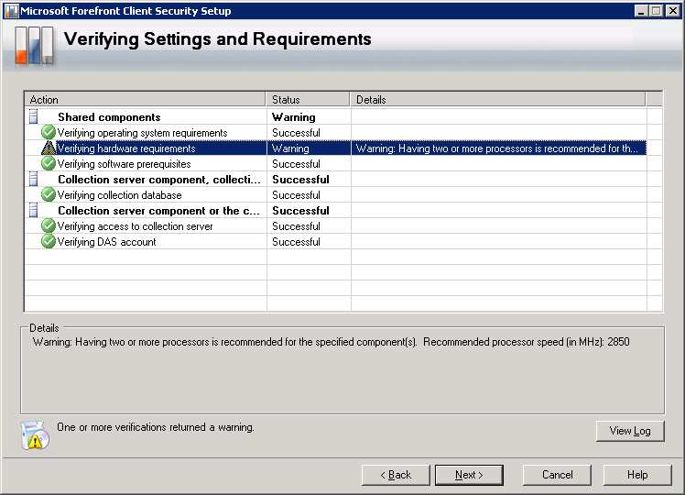
Task: Select the Verifying hardware requirements row
Action: coord(335,148)
